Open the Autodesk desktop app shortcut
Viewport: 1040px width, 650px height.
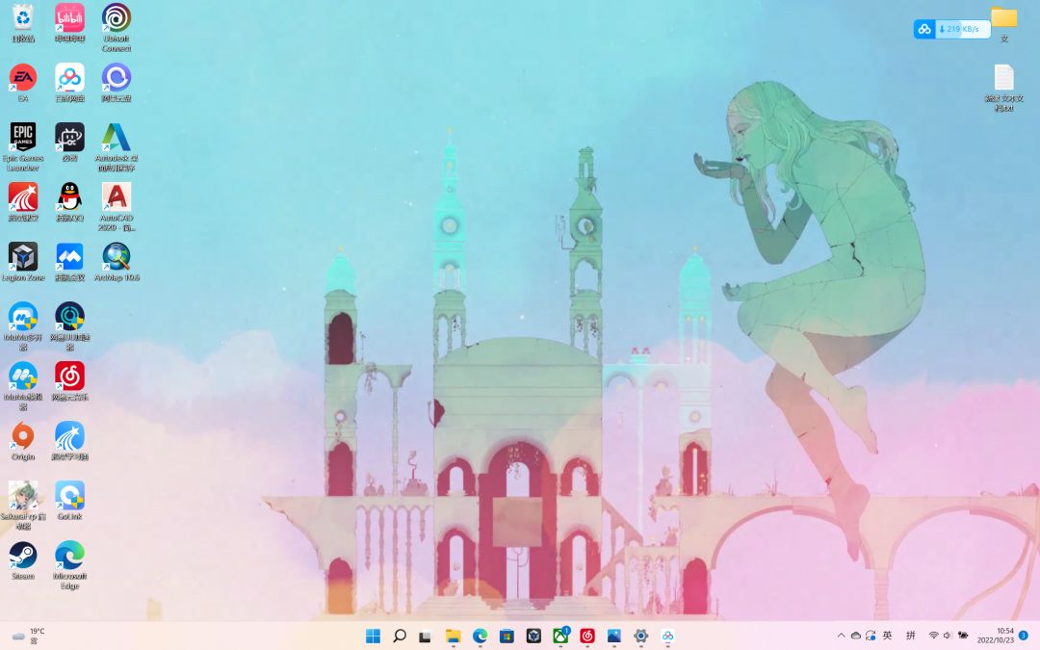[x=117, y=147]
